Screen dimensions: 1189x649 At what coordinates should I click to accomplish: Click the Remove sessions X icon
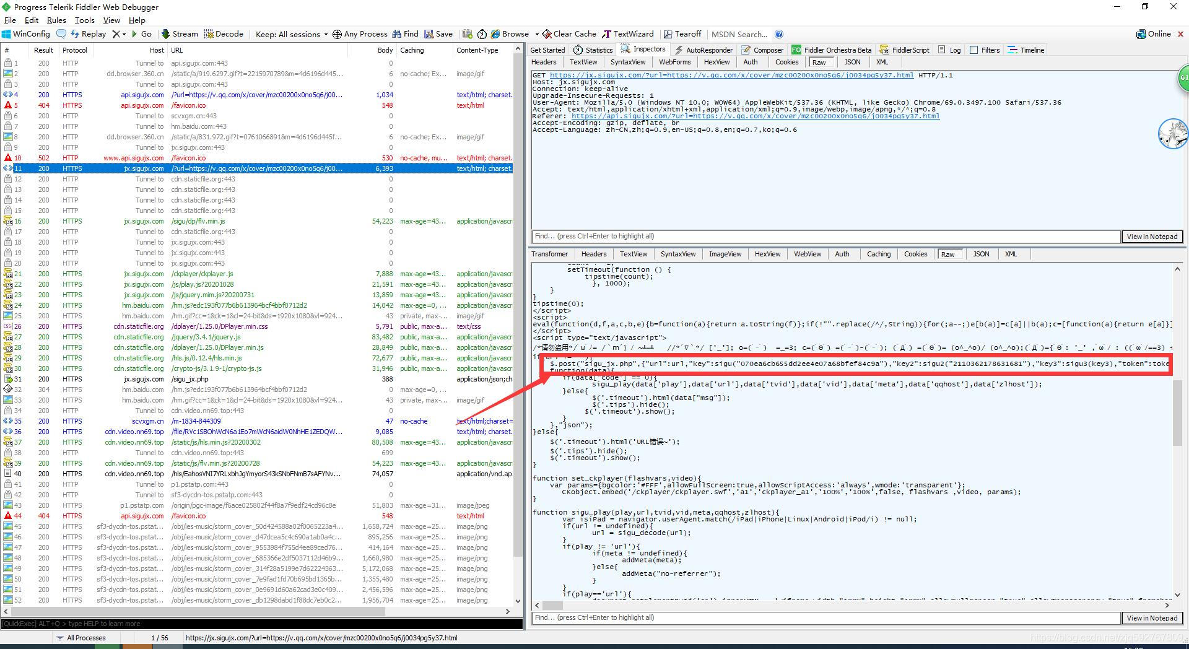pos(116,34)
